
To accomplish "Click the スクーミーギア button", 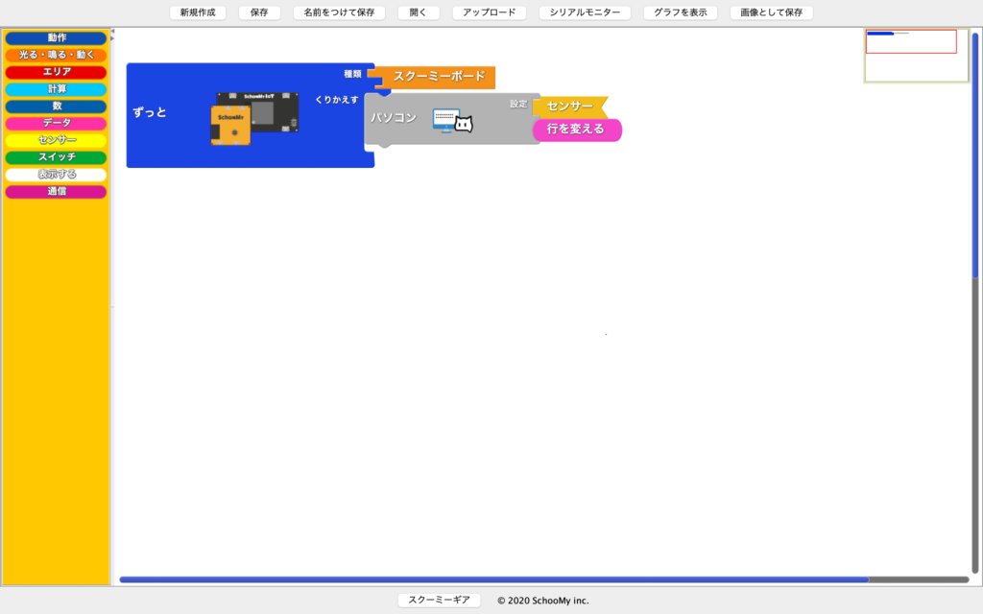I will (x=439, y=601).
